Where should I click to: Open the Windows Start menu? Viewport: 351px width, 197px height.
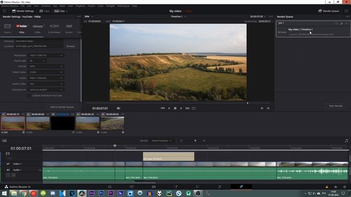(x=4, y=193)
